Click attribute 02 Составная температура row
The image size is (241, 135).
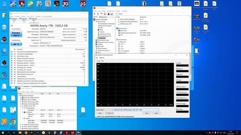click(49, 54)
